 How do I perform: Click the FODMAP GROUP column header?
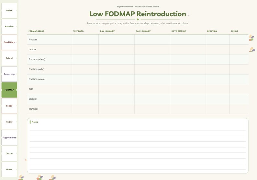coord(36,31)
